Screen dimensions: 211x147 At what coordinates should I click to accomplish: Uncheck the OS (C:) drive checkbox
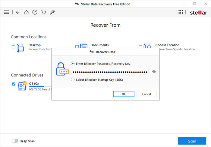pyautogui.click(x=14, y=84)
